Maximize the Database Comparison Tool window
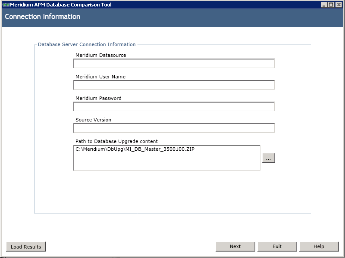This screenshot has height=258, width=345. pyautogui.click(x=331, y=5)
